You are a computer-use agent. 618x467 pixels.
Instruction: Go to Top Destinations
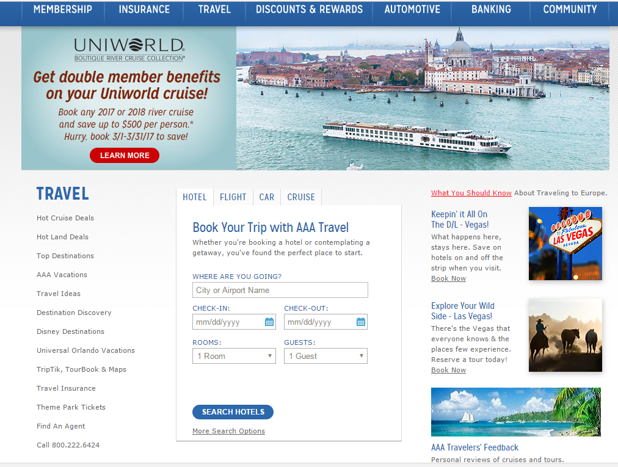65,256
